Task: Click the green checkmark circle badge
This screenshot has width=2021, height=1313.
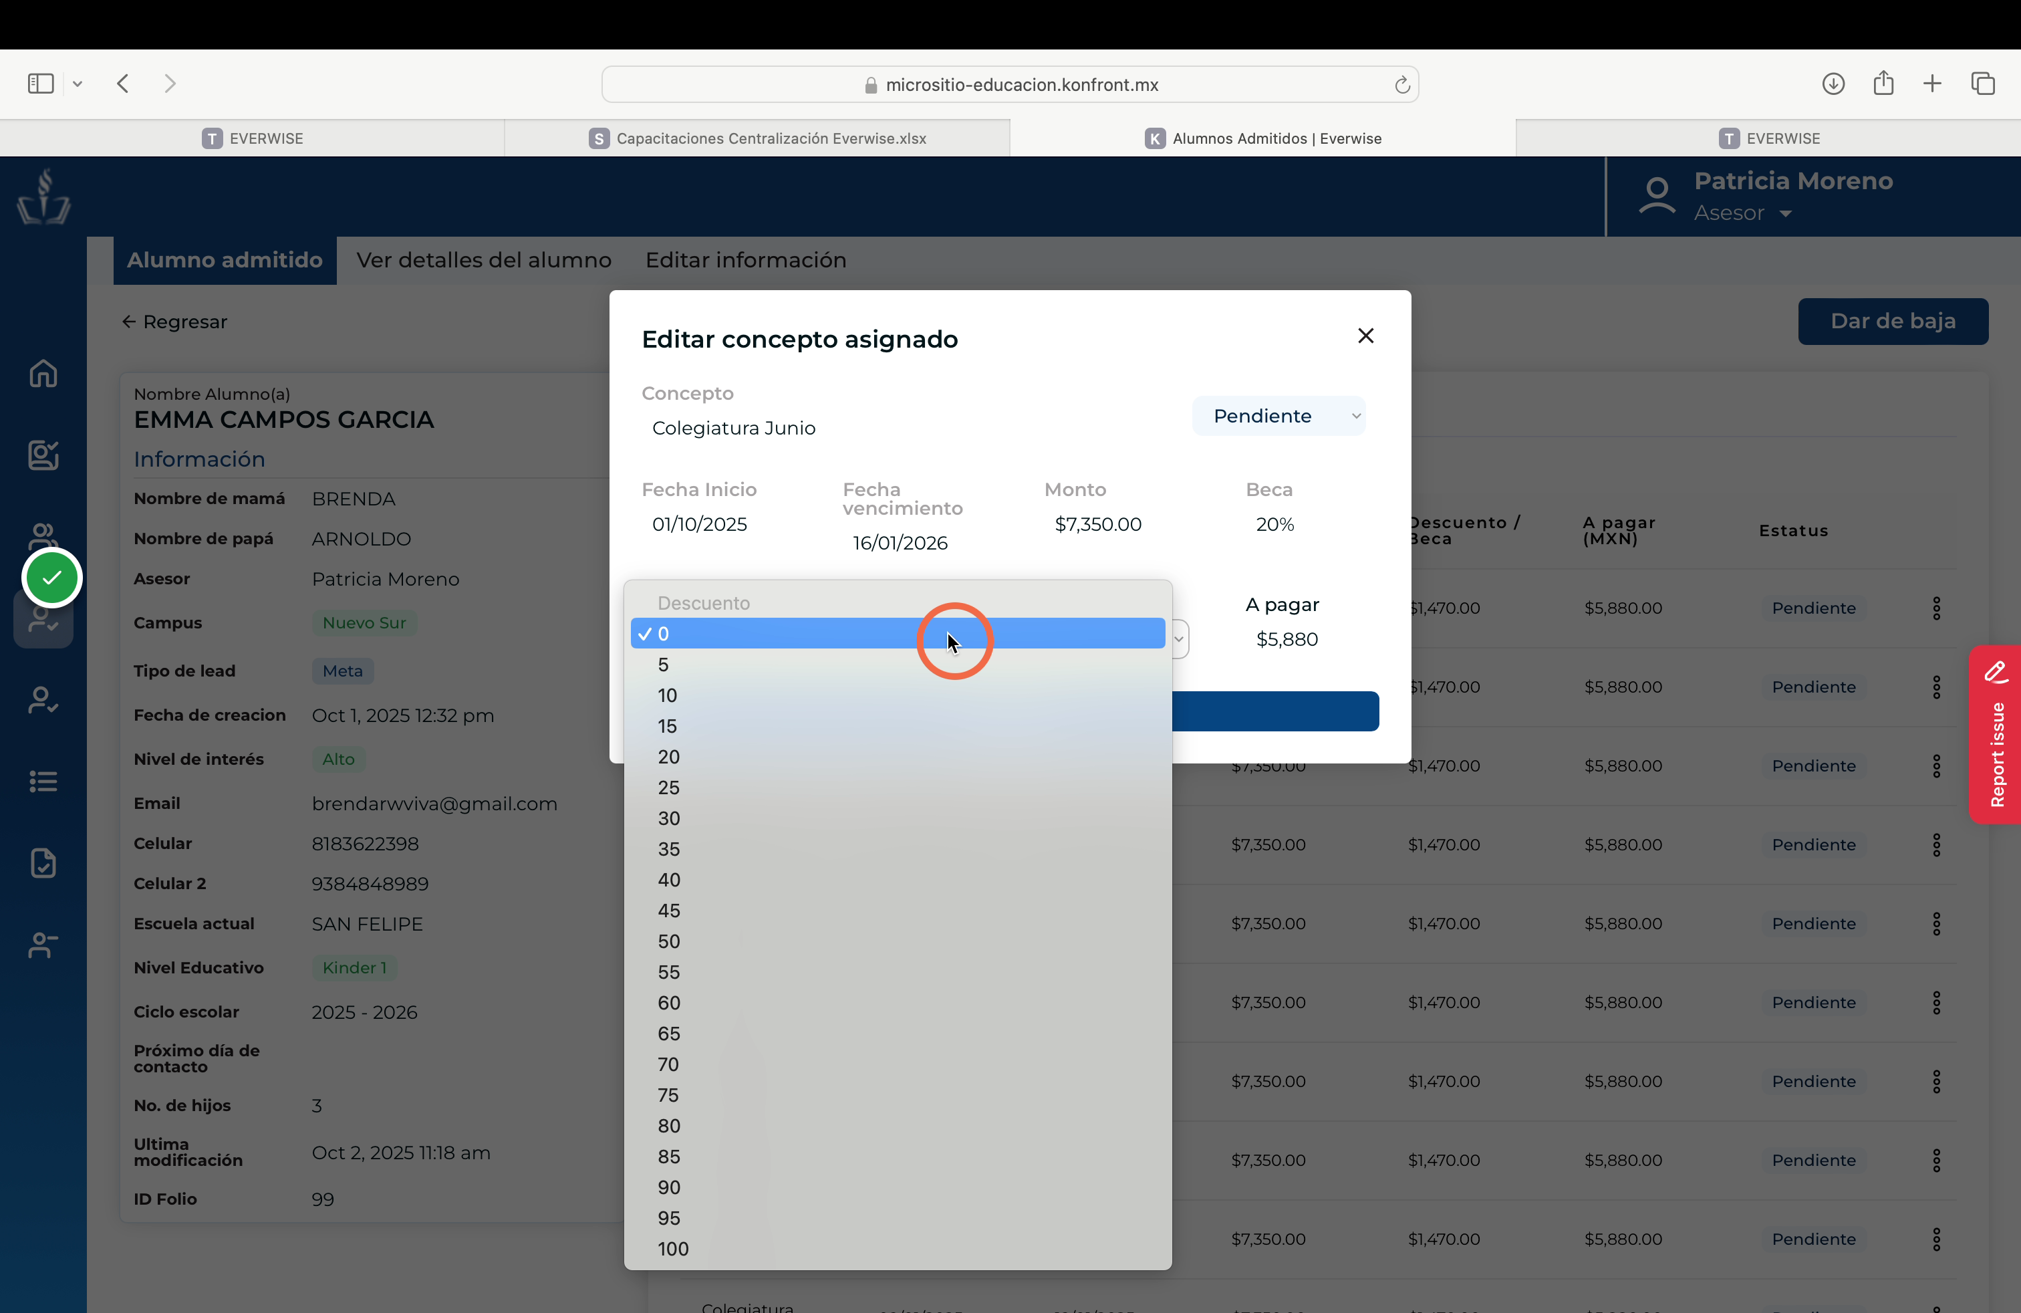Action: click(52, 578)
